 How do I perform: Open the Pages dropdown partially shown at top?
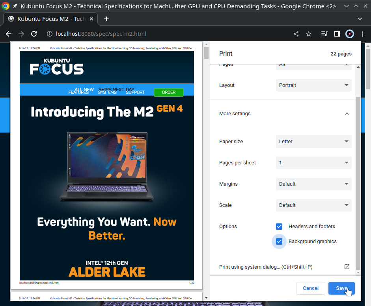tap(314, 67)
